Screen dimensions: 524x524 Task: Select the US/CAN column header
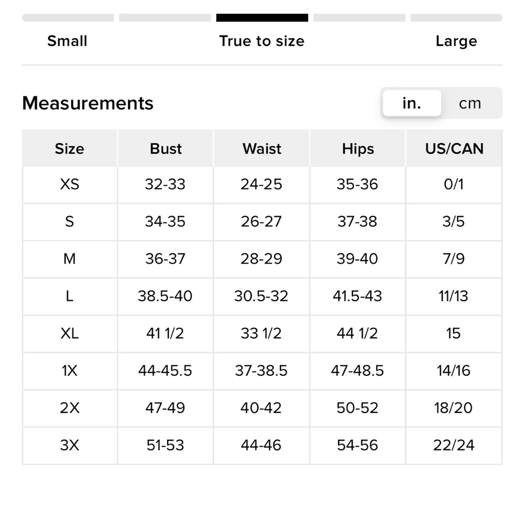[x=454, y=148]
